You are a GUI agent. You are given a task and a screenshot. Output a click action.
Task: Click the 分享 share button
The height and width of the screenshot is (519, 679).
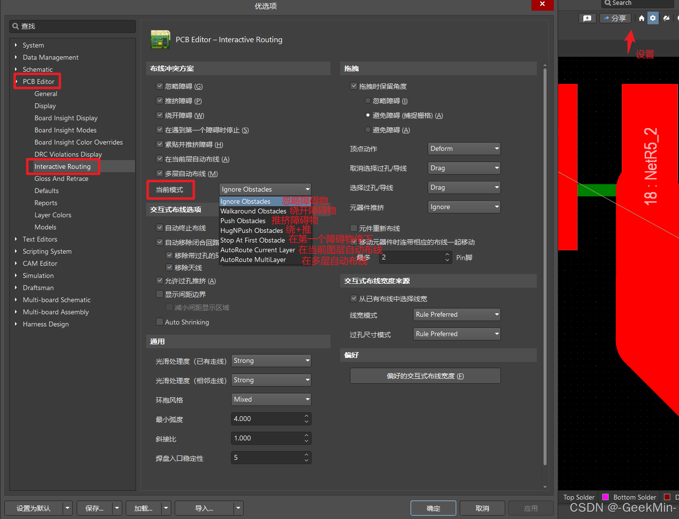point(615,18)
